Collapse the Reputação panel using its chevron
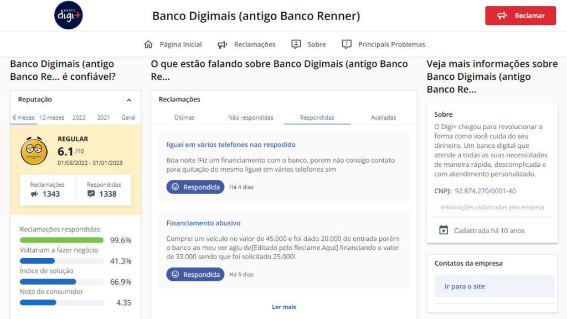The width and height of the screenshot is (567, 319). (129, 100)
